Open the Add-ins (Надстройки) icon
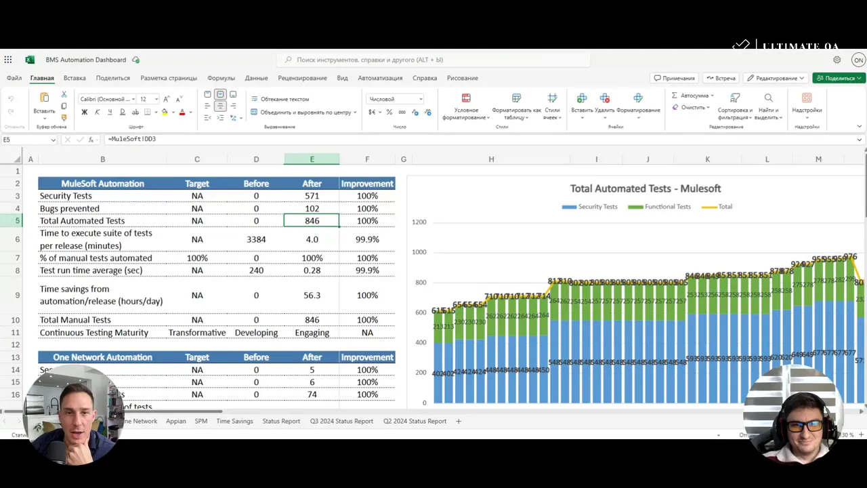 pos(807,99)
